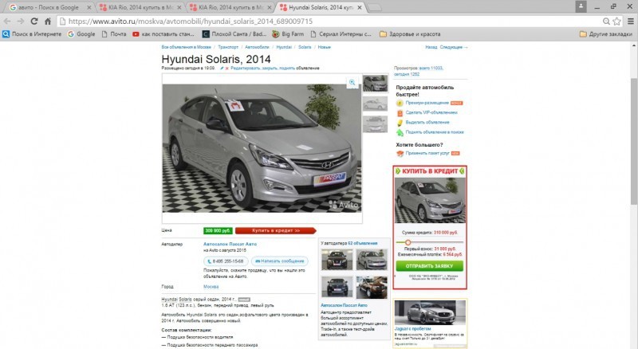638x349 pixels.
Task: Click the green up-arrow Поднять объявление icon
Action: click(400, 132)
